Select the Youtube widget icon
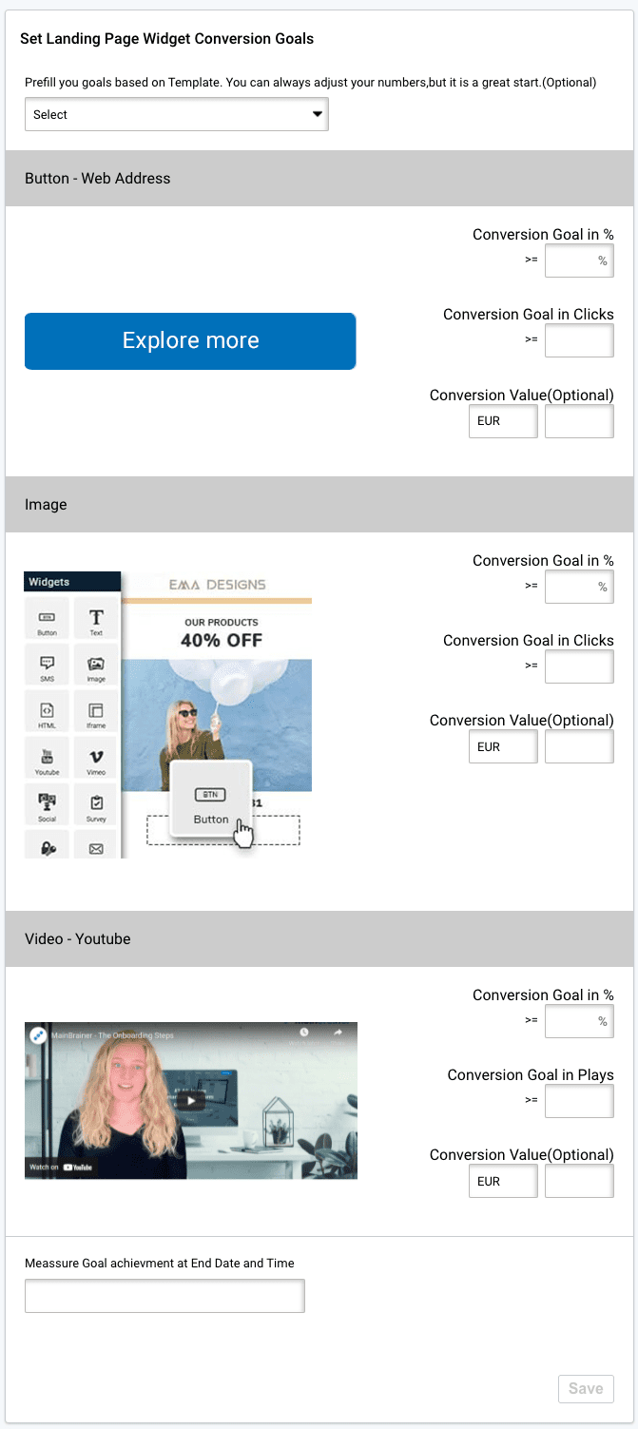 46,757
